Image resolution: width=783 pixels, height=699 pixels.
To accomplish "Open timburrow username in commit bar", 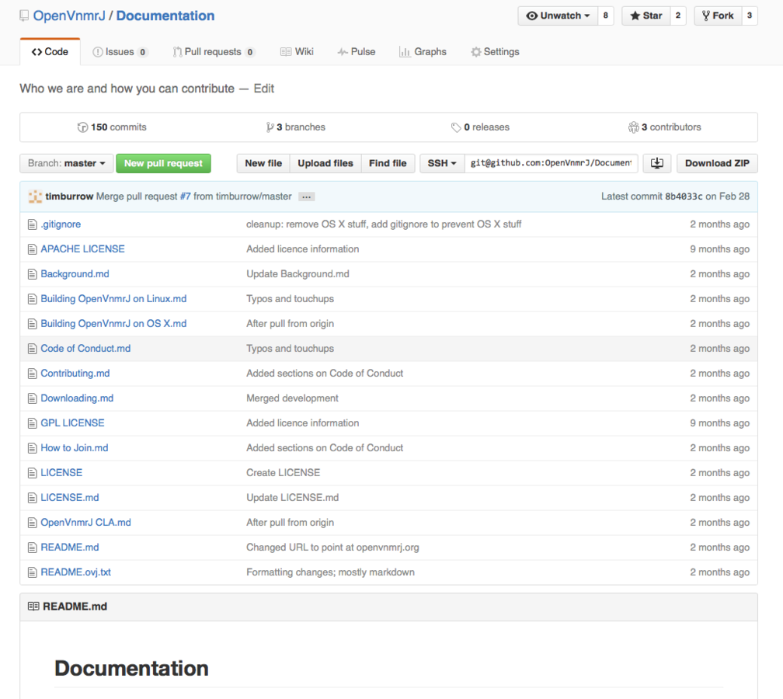I will [69, 196].
